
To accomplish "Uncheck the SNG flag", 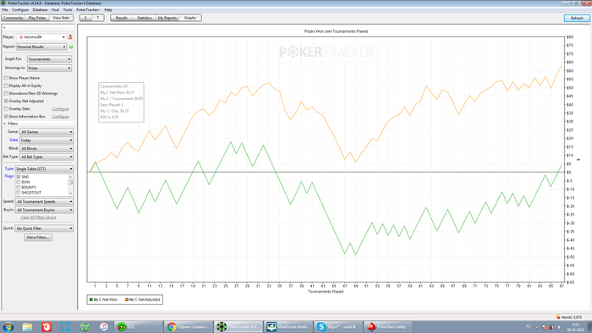I will click(x=18, y=177).
